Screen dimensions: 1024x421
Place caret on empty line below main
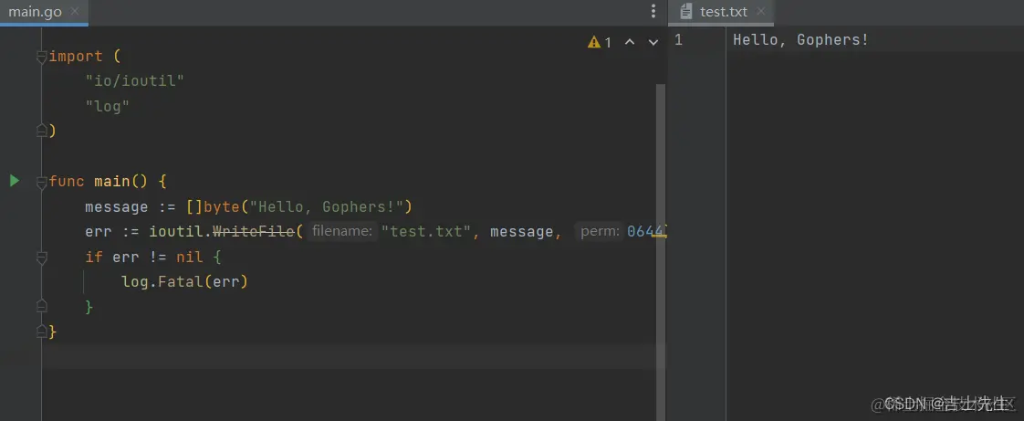point(350,357)
